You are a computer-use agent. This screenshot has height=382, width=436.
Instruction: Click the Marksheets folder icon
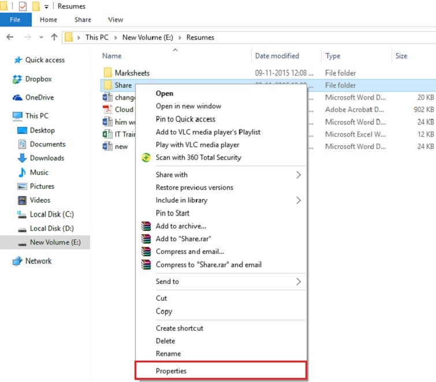point(107,73)
